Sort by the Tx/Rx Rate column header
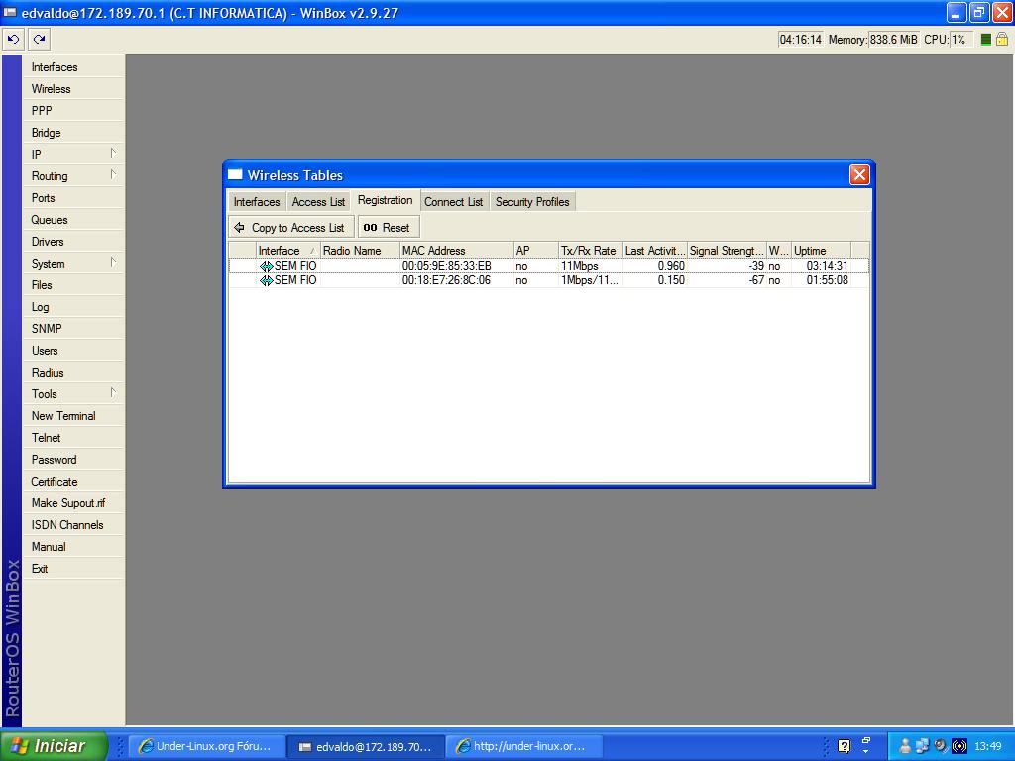This screenshot has width=1015, height=761. (x=591, y=251)
